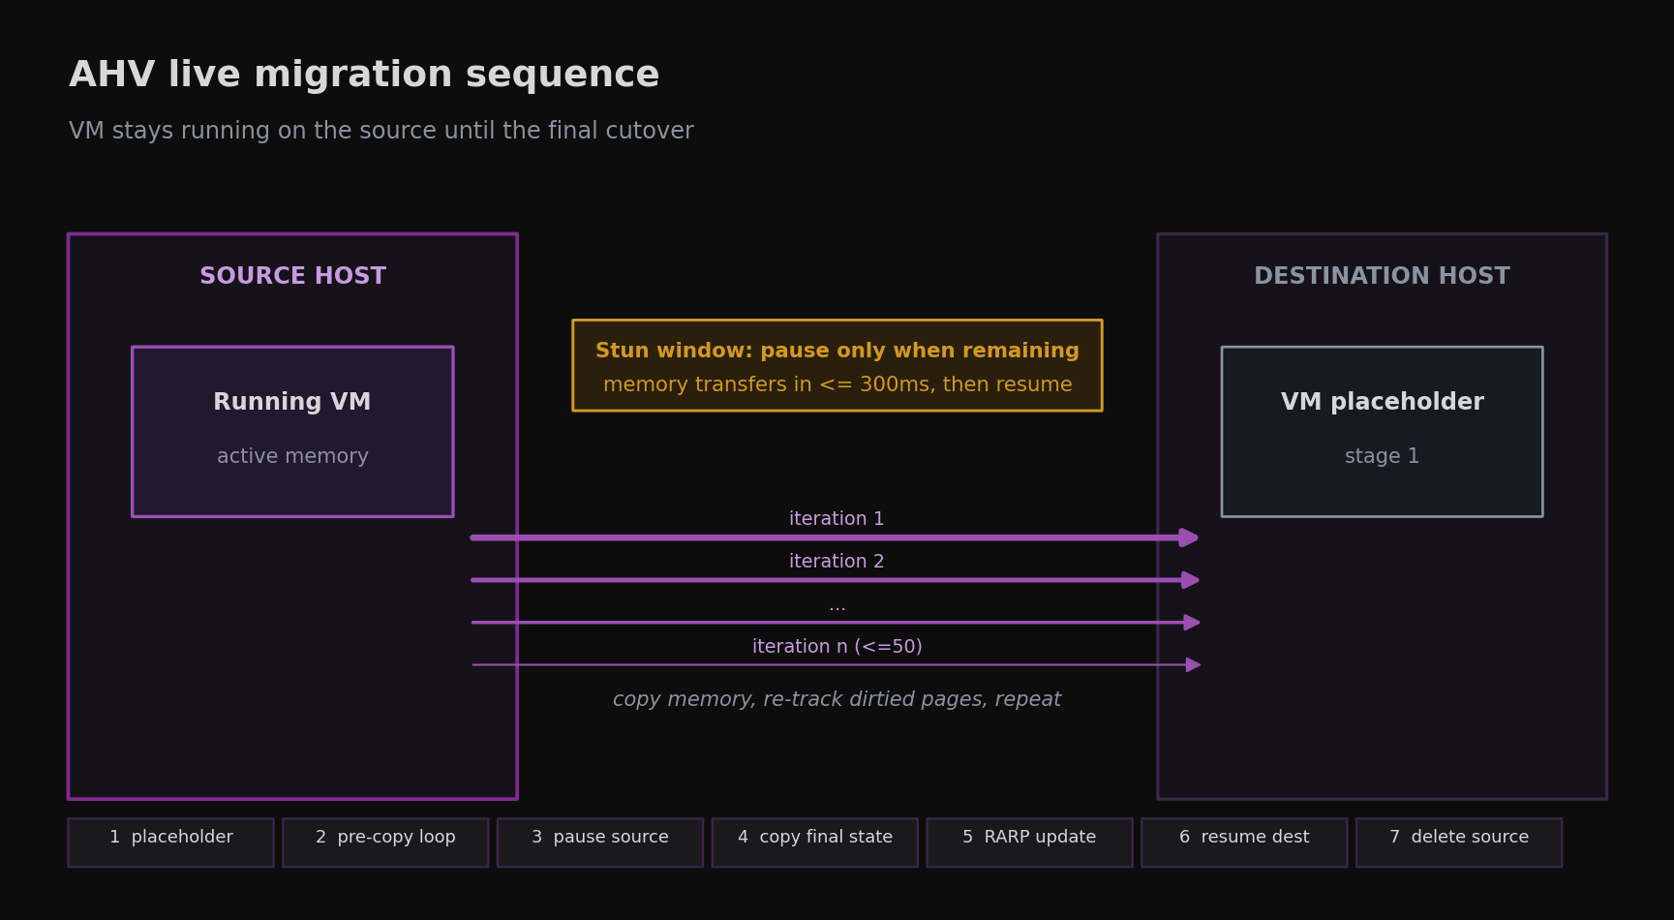Click the iteration 2 label
Screen dimensions: 1674x920
837,562
